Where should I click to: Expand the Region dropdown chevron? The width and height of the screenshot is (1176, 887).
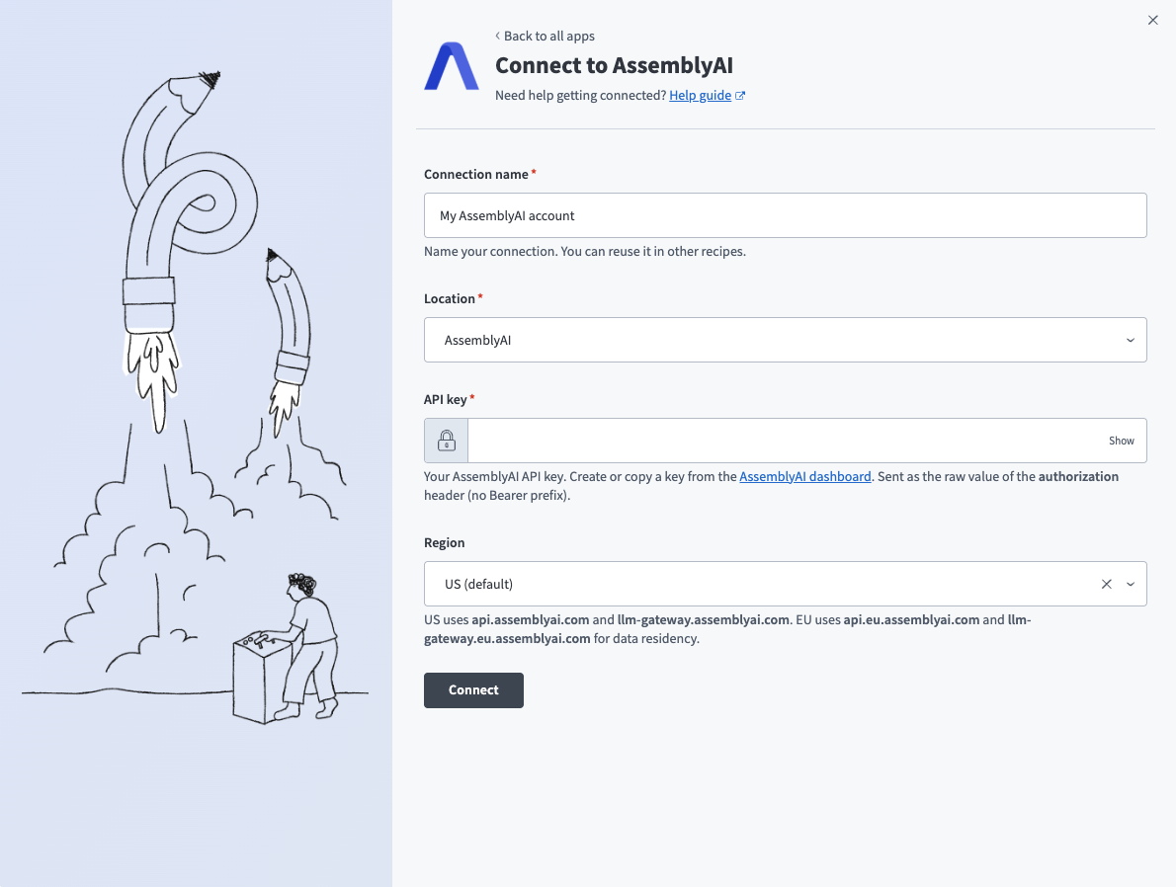[1131, 584]
